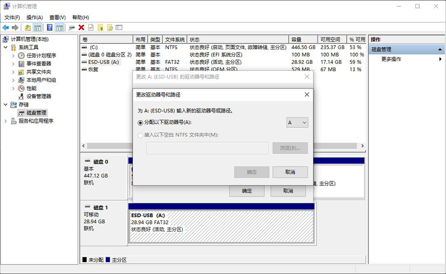Click the NTFS folder path input field
This screenshot has width=446, height=274.
click(207, 148)
